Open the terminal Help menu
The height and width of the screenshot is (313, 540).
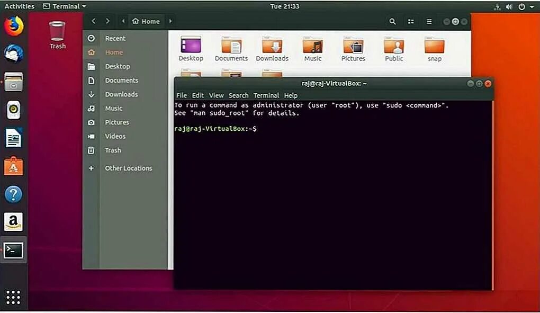coord(291,95)
